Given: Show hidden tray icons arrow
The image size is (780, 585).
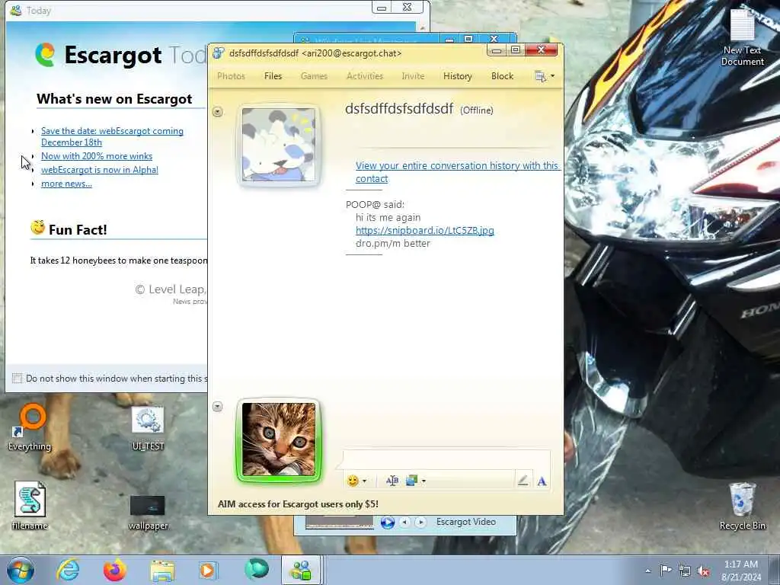Looking at the screenshot, I should click(x=647, y=571).
